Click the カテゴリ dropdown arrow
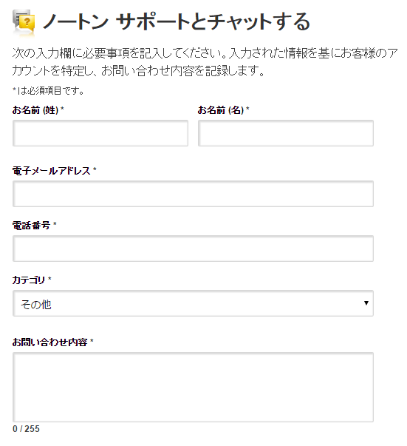The height and width of the screenshot is (446, 407). (x=366, y=303)
